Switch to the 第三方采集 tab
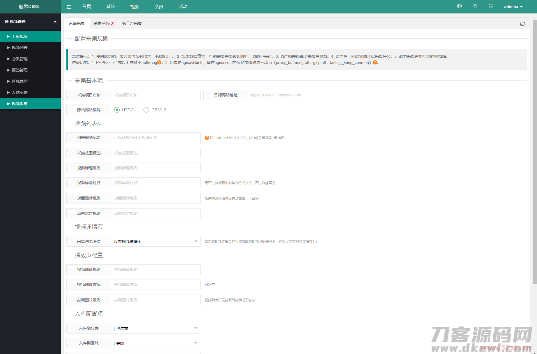 pos(132,23)
